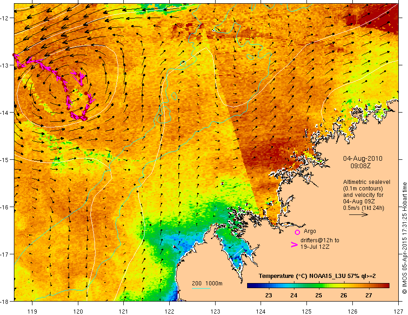Click longitude axis label 122
Viewport: 408px width, 315px height.
pyautogui.click(x=169, y=311)
